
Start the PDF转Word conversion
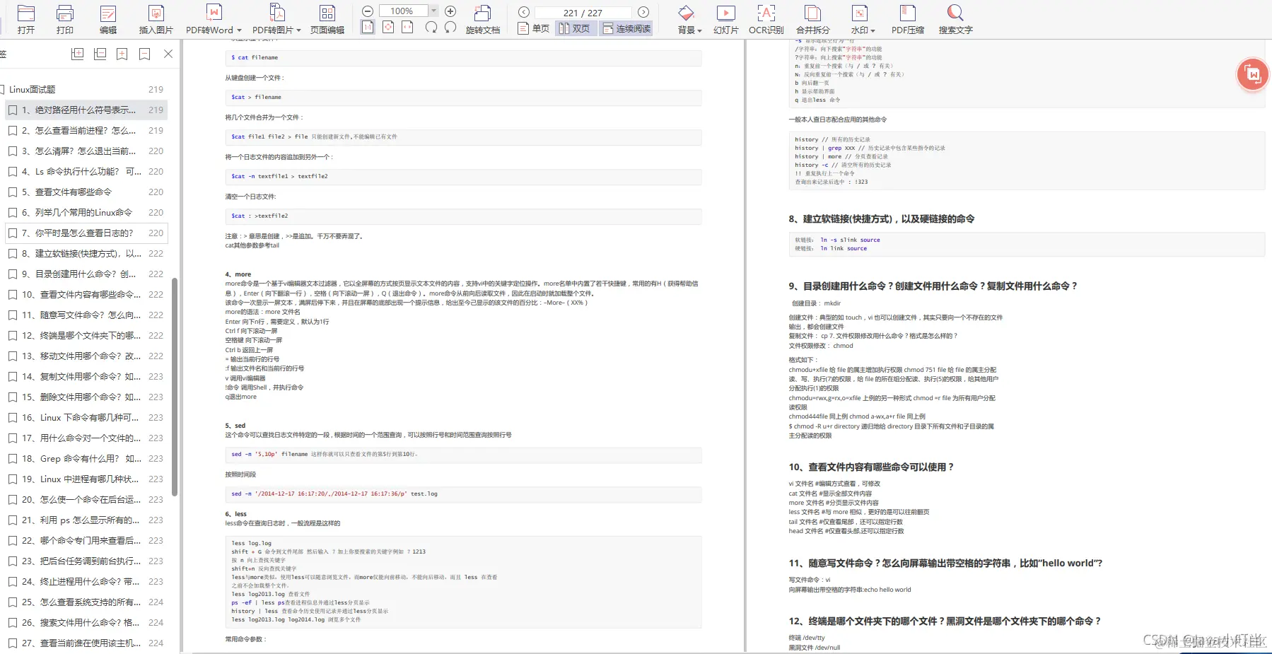point(209,19)
